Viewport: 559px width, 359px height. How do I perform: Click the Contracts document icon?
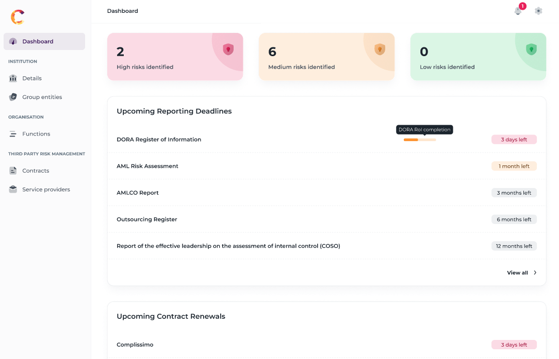(x=13, y=170)
